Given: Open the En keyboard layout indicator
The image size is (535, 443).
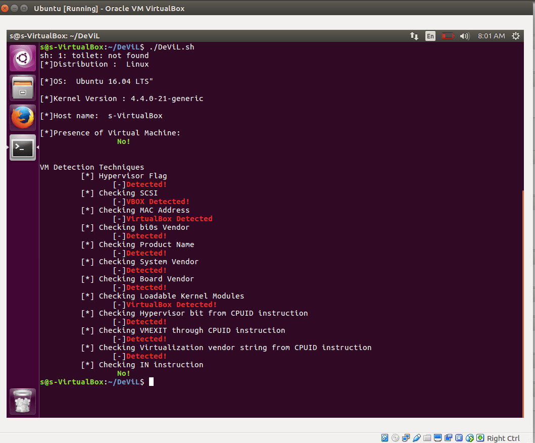Looking at the screenshot, I should (x=430, y=36).
